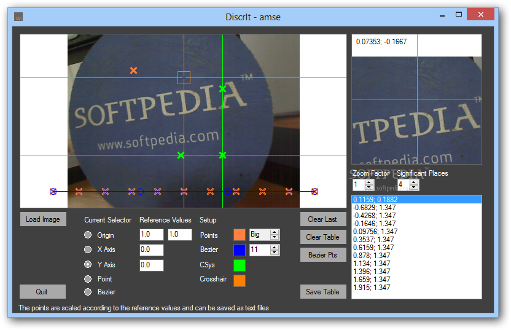Choose the Y Axis radio button

(88, 264)
